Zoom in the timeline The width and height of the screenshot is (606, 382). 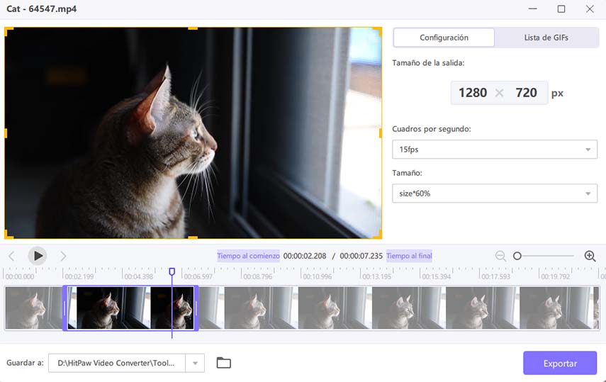pyautogui.click(x=590, y=256)
